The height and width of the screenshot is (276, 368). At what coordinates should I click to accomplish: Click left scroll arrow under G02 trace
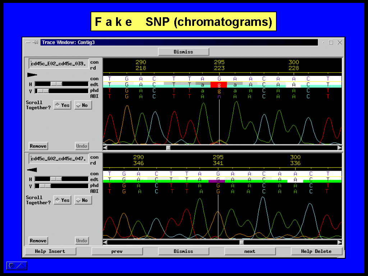tap(105, 242)
